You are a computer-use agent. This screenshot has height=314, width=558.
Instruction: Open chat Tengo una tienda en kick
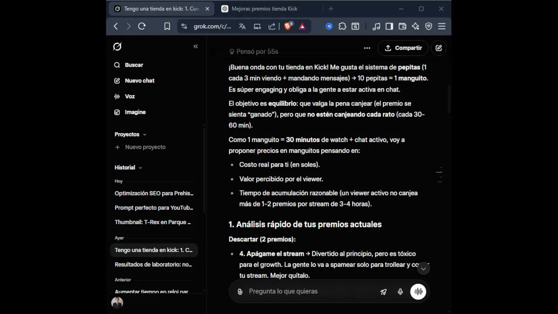coord(154,250)
